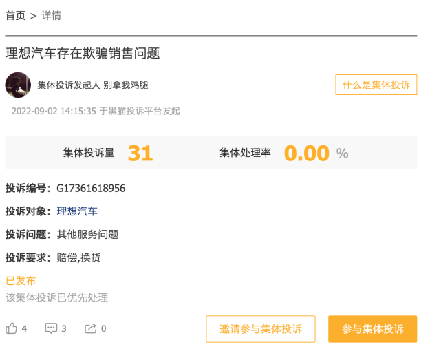Click the collective complaint count 31
Viewport: 441px width, 349px height.
[x=140, y=153]
